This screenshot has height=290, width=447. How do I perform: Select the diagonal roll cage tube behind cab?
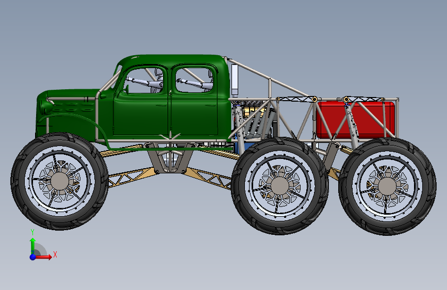(x=270, y=77)
